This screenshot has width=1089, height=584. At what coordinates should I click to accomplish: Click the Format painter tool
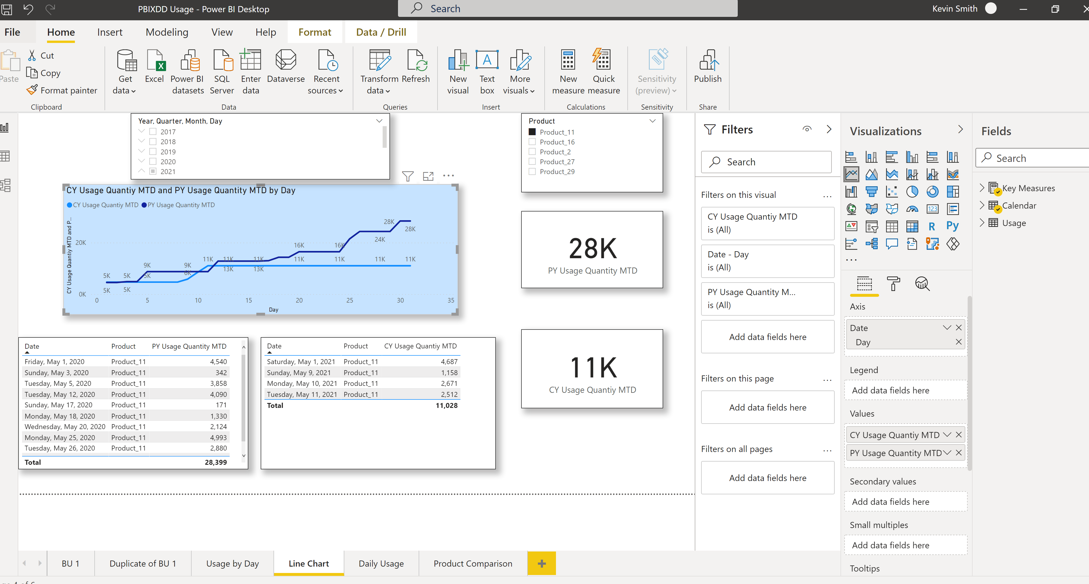[62, 91]
